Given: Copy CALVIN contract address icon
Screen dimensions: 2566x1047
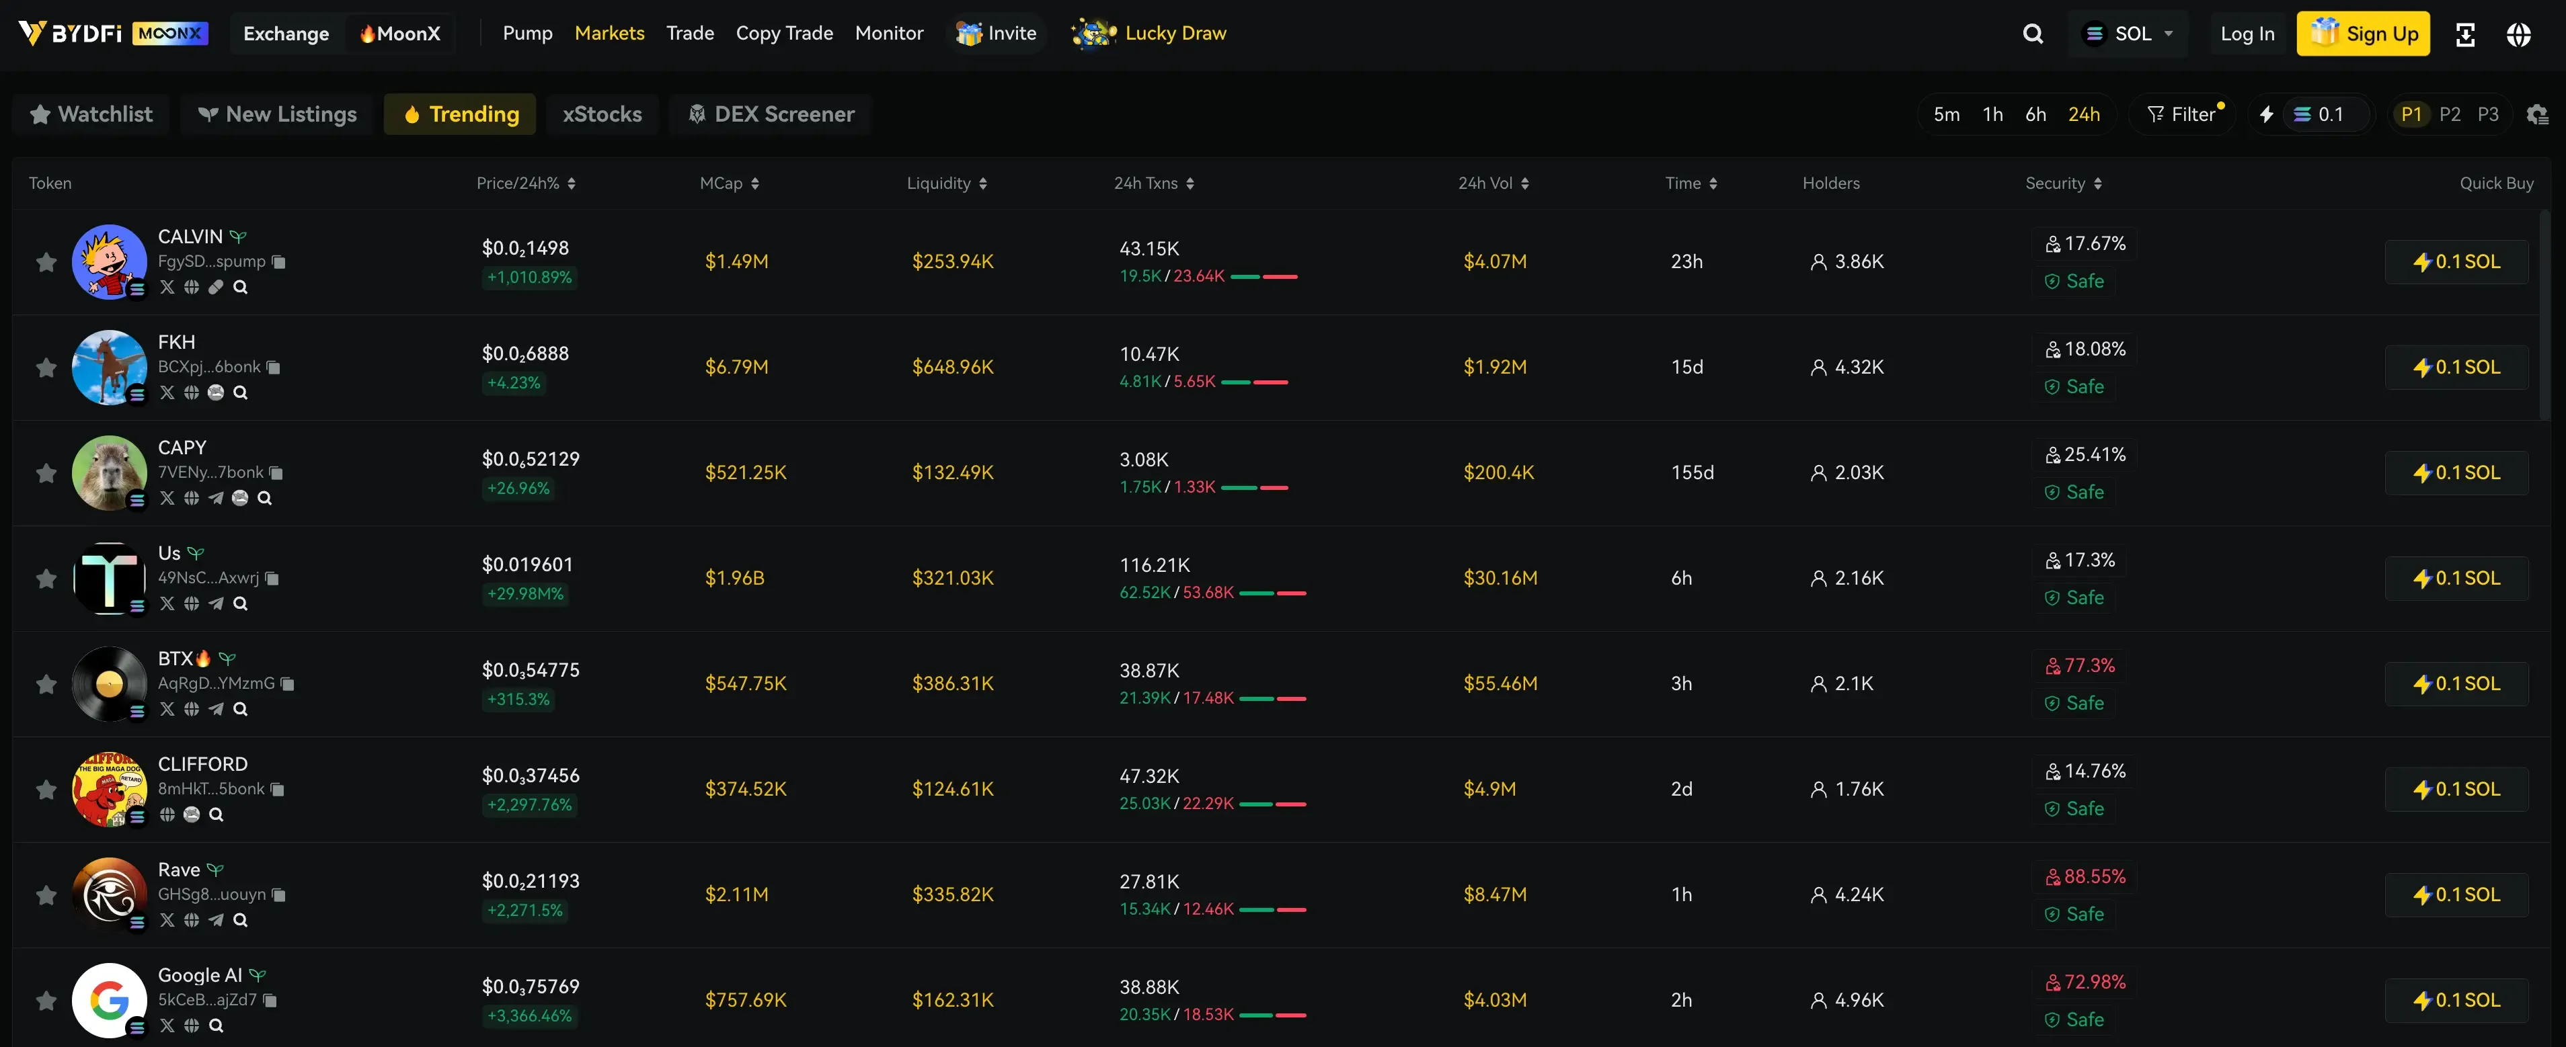Looking at the screenshot, I should (x=279, y=262).
